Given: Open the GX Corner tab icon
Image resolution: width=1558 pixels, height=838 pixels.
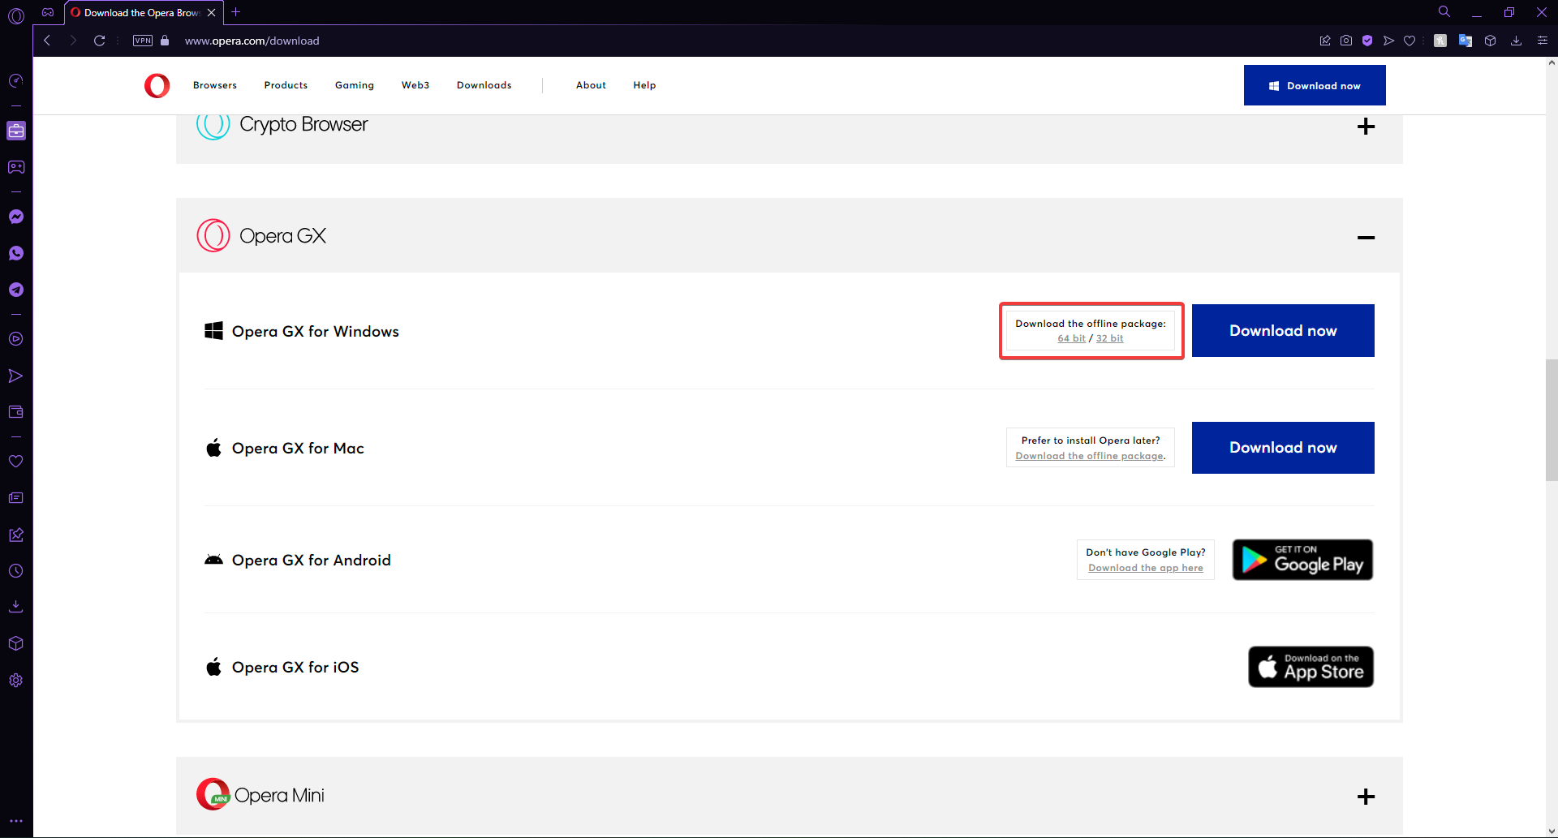Looking at the screenshot, I should (48, 12).
